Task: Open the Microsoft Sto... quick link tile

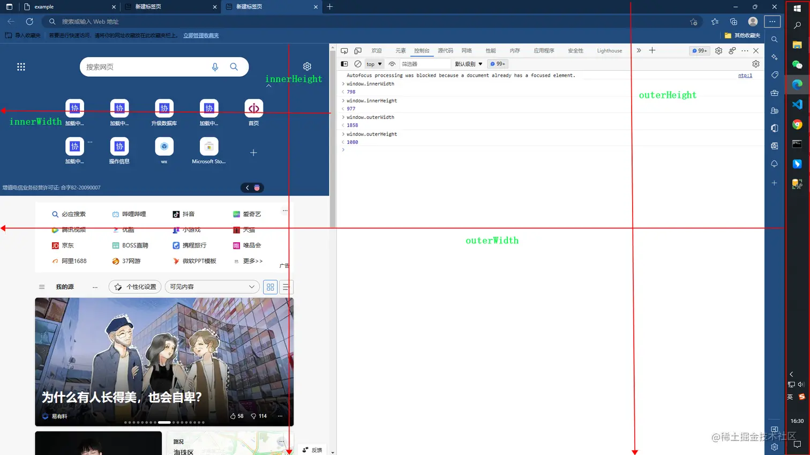Action: point(209,150)
